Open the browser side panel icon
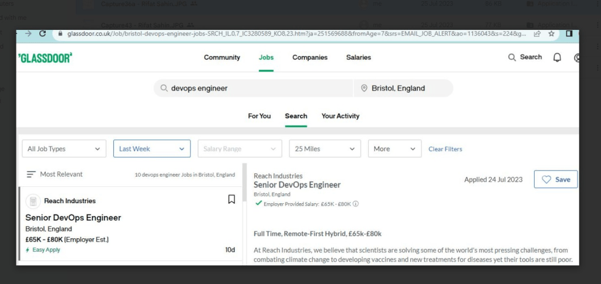 pos(569,33)
